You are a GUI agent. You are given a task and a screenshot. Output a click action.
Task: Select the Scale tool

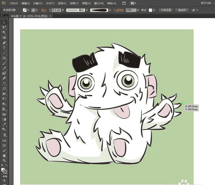click(x=4, y=89)
